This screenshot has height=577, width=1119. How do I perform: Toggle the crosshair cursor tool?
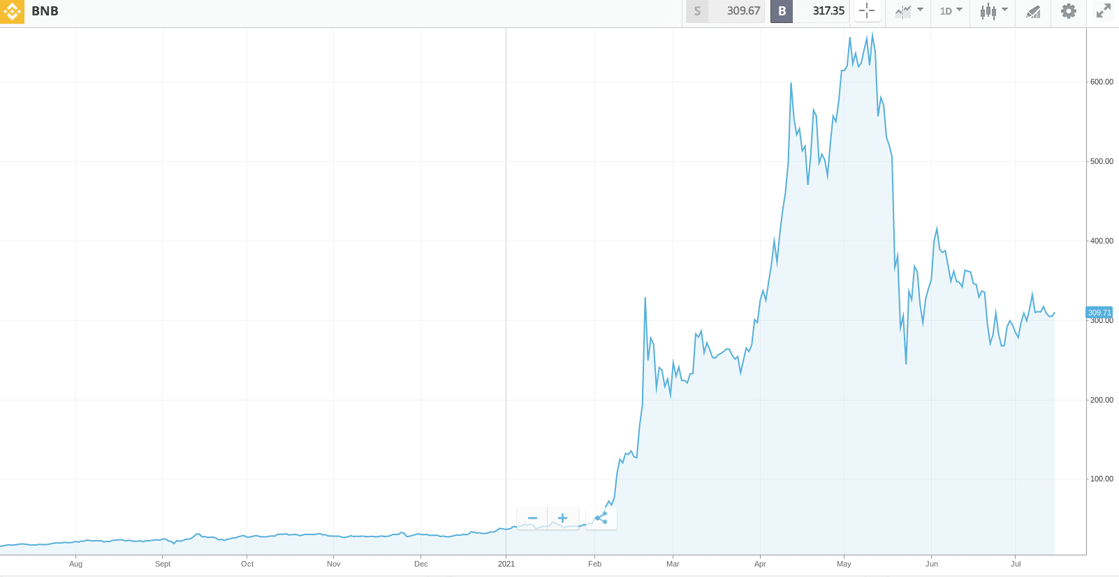[867, 11]
